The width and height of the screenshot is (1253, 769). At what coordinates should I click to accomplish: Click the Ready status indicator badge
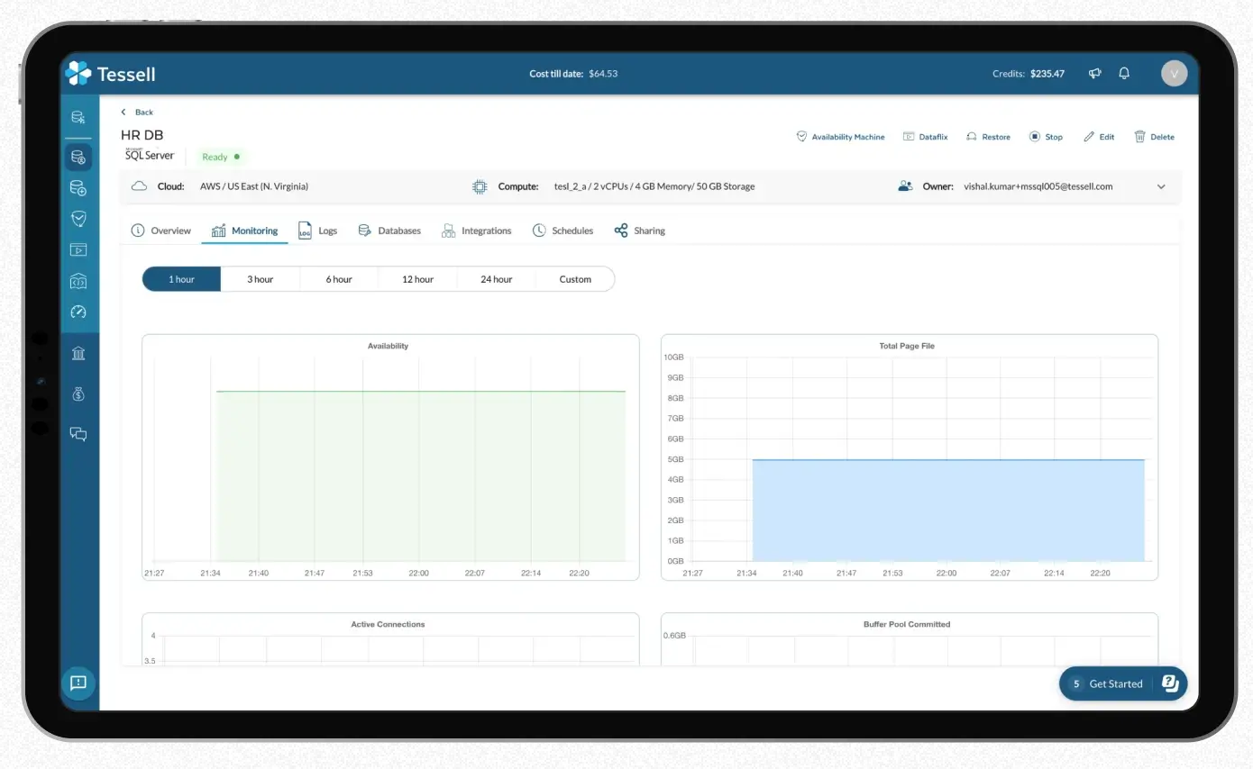pyautogui.click(x=219, y=157)
